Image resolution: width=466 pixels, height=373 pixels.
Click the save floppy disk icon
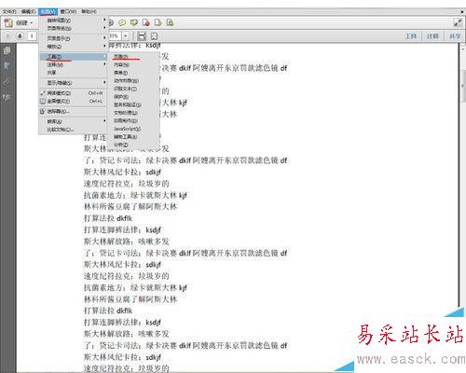pos(142,36)
